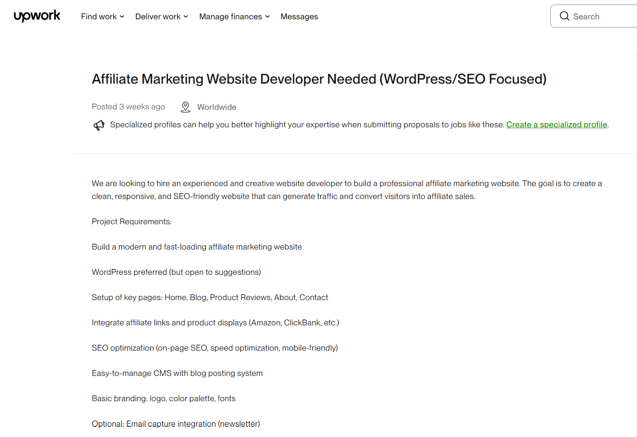Select the SEO optimization requirement line
The image size is (637, 437).
(214, 347)
